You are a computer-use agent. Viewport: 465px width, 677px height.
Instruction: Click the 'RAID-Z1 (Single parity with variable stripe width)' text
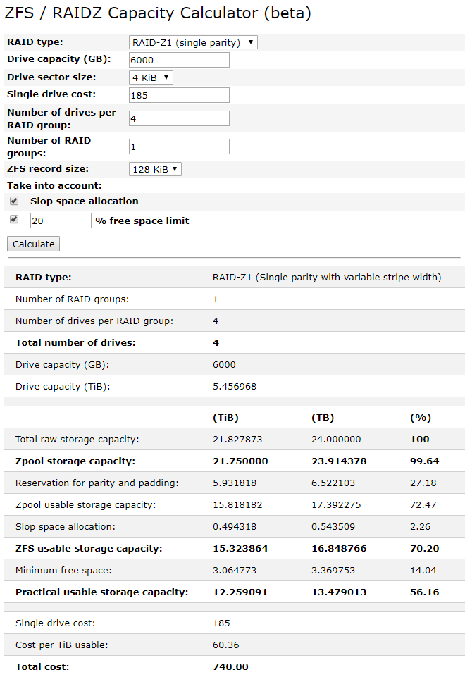pyautogui.click(x=327, y=277)
